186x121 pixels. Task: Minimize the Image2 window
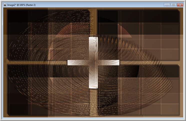pyautogui.click(x=167, y=5)
